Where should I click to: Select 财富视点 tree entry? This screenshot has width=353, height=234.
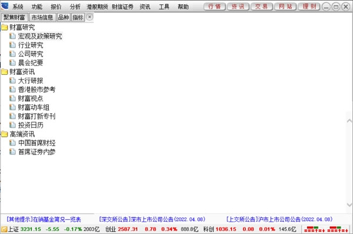31,98
